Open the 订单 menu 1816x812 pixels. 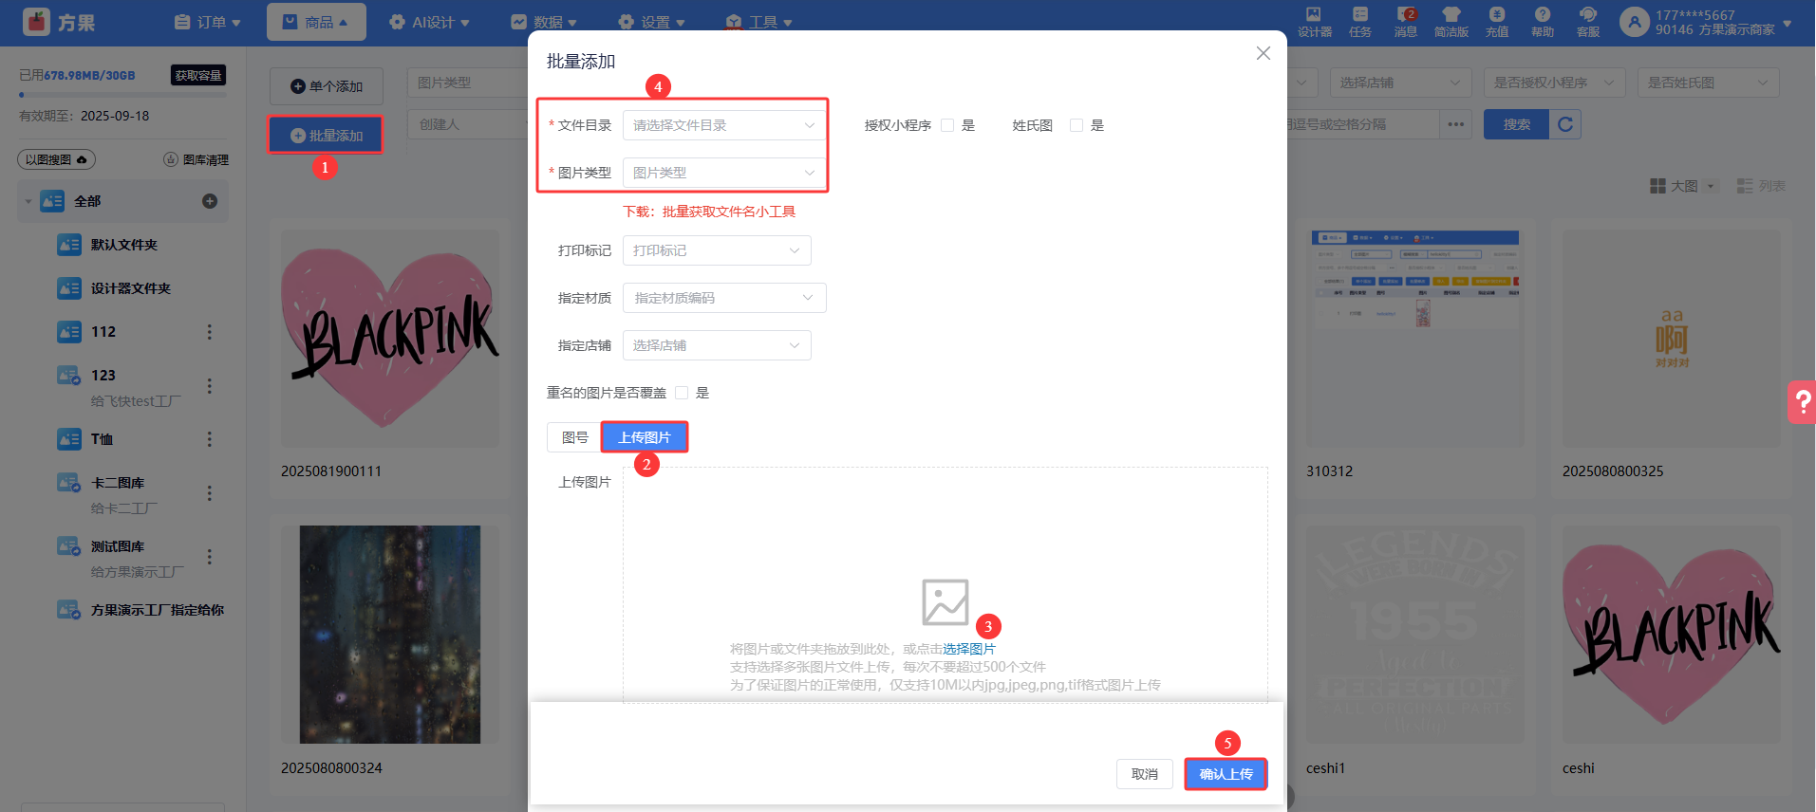tap(208, 22)
